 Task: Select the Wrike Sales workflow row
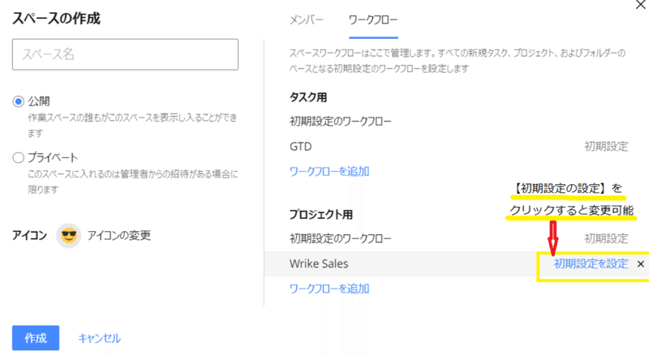pyautogui.click(x=457, y=263)
